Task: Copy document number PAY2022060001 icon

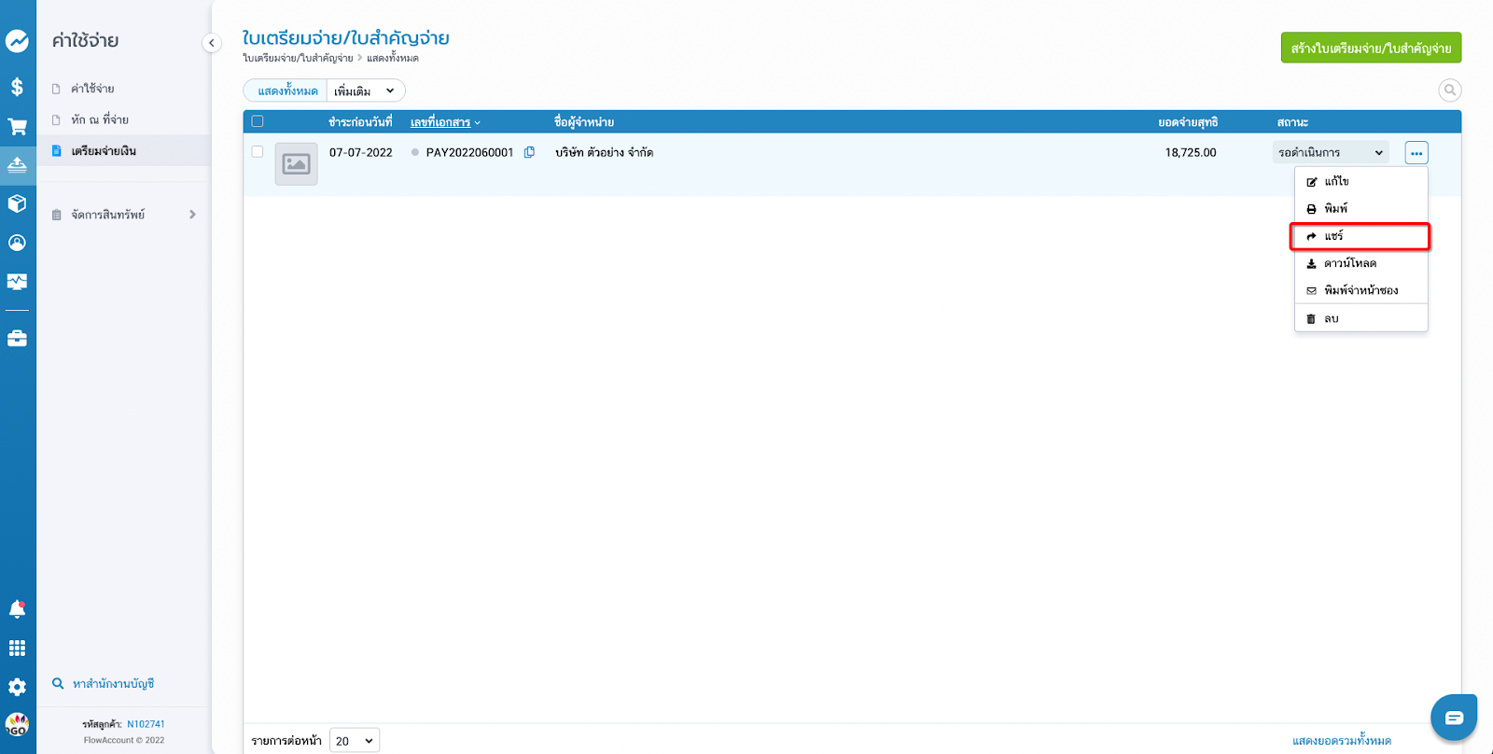Action: click(529, 152)
